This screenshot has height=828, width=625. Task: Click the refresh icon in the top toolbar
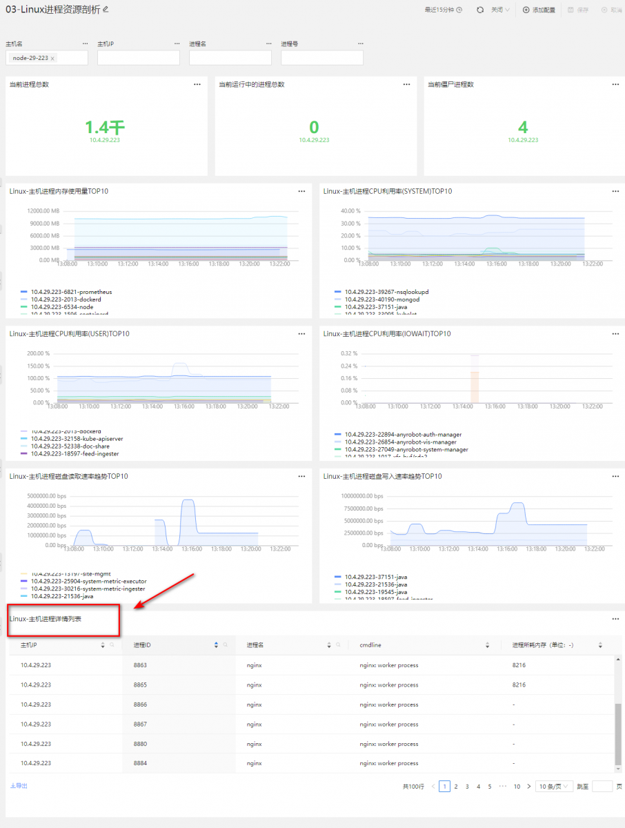point(480,10)
